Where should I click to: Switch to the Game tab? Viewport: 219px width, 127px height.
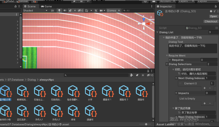[x=46, y=6]
